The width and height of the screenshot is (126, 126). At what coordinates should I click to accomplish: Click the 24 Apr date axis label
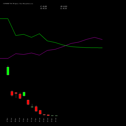[x=56, y=120]
